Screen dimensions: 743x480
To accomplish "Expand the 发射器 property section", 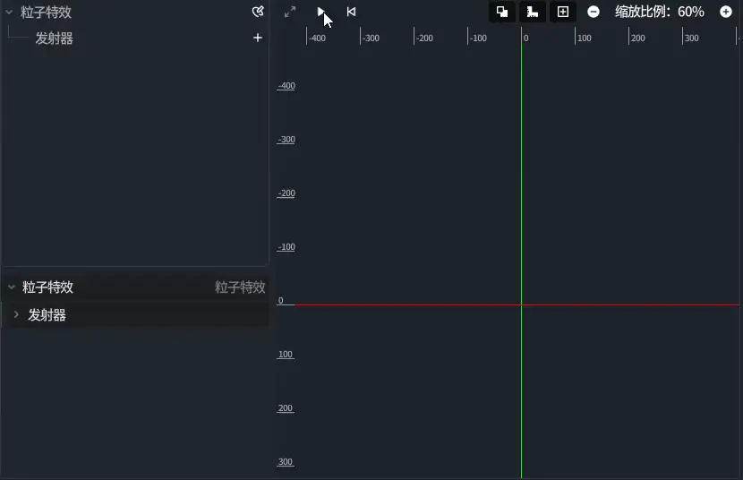I will point(16,314).
